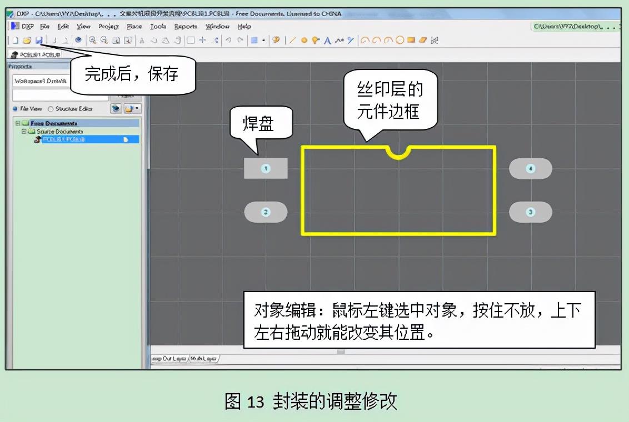Select the Place String text tool
629x422 pixels.
tap(327, 40)
